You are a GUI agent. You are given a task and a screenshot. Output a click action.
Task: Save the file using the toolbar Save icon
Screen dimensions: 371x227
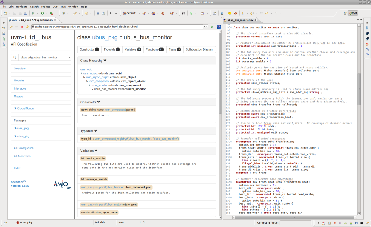[14, 13]
